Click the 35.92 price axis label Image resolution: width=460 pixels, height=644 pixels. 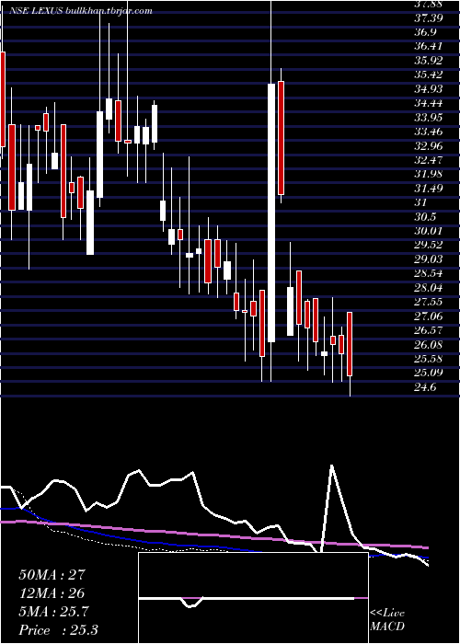(428, 61)
